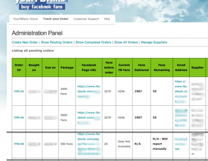This screenshot has height=161, width=208.
Task: Open Manage Suppliers link
Action: pos(154,42)
